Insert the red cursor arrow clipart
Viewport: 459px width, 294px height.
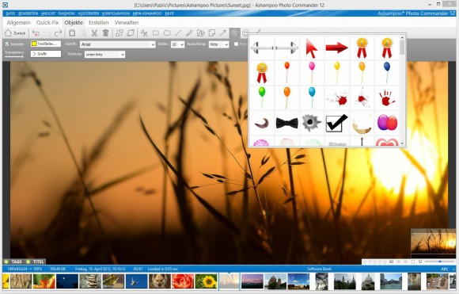(312, 48)
